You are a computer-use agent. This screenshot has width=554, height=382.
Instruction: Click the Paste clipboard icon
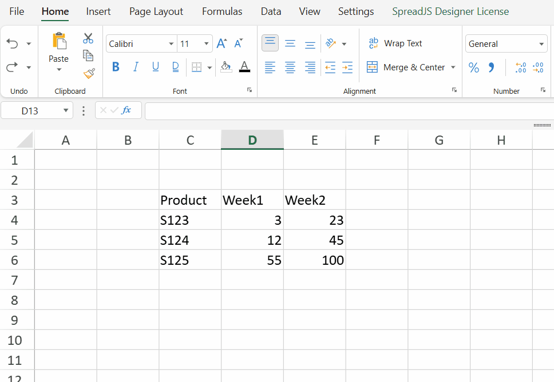coord(59,41)
